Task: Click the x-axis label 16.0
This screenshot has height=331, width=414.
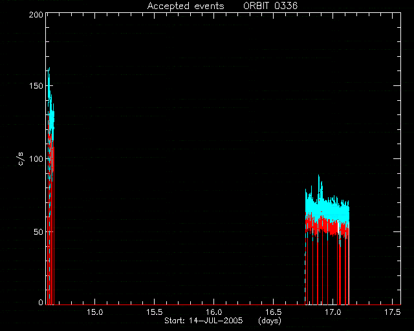Action: point(214,312)
